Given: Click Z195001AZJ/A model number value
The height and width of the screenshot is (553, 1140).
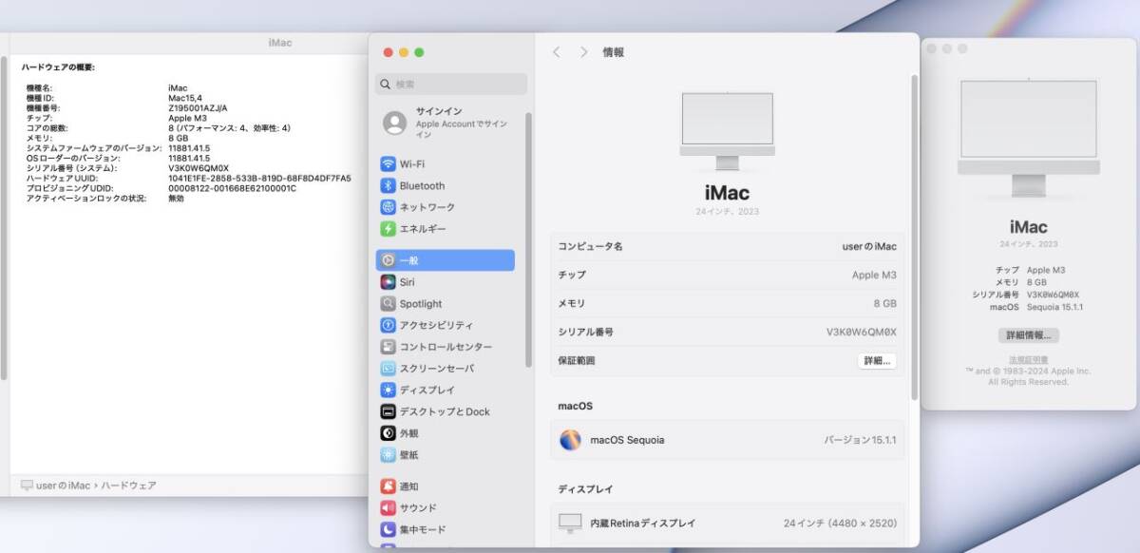Looking at the screenshot, I should coord(198,108).
